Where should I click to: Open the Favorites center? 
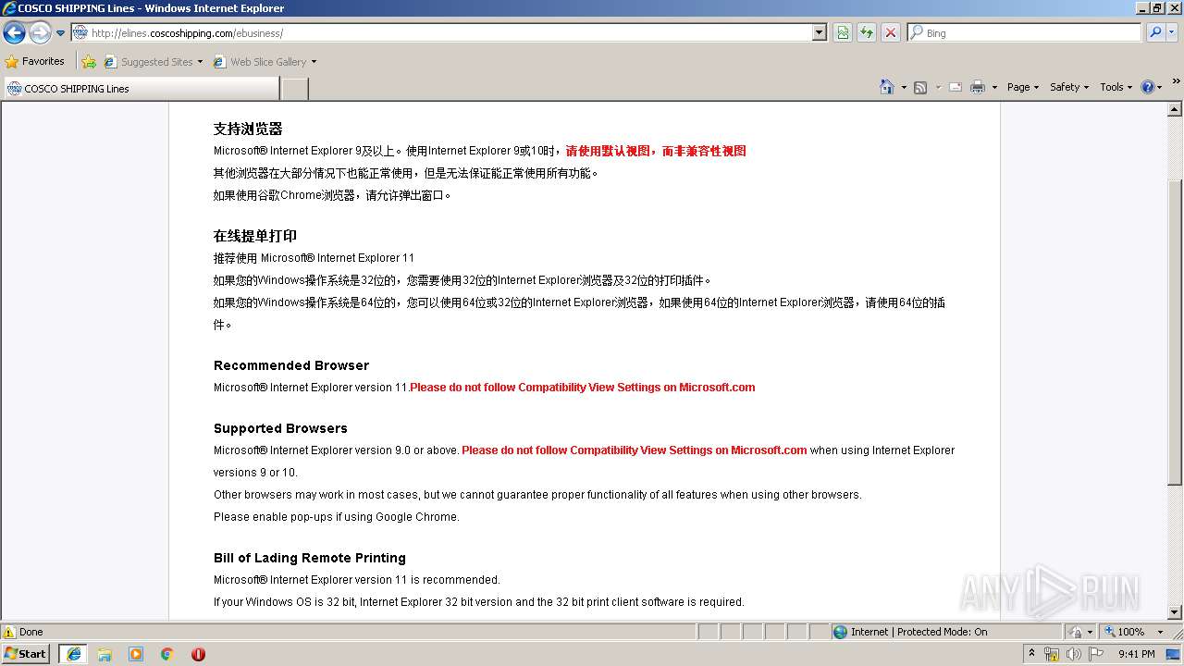(x=35, y=61)
